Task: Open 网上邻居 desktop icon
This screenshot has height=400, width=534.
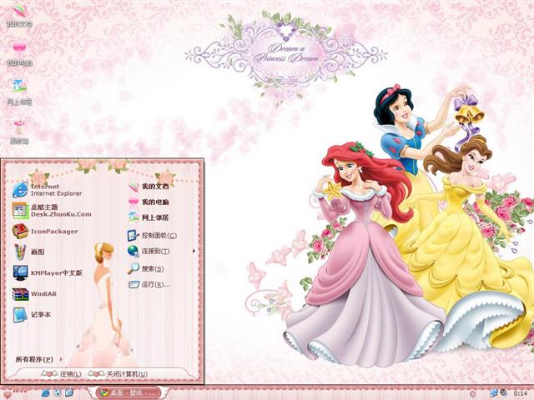Action: tap(20, 92)
